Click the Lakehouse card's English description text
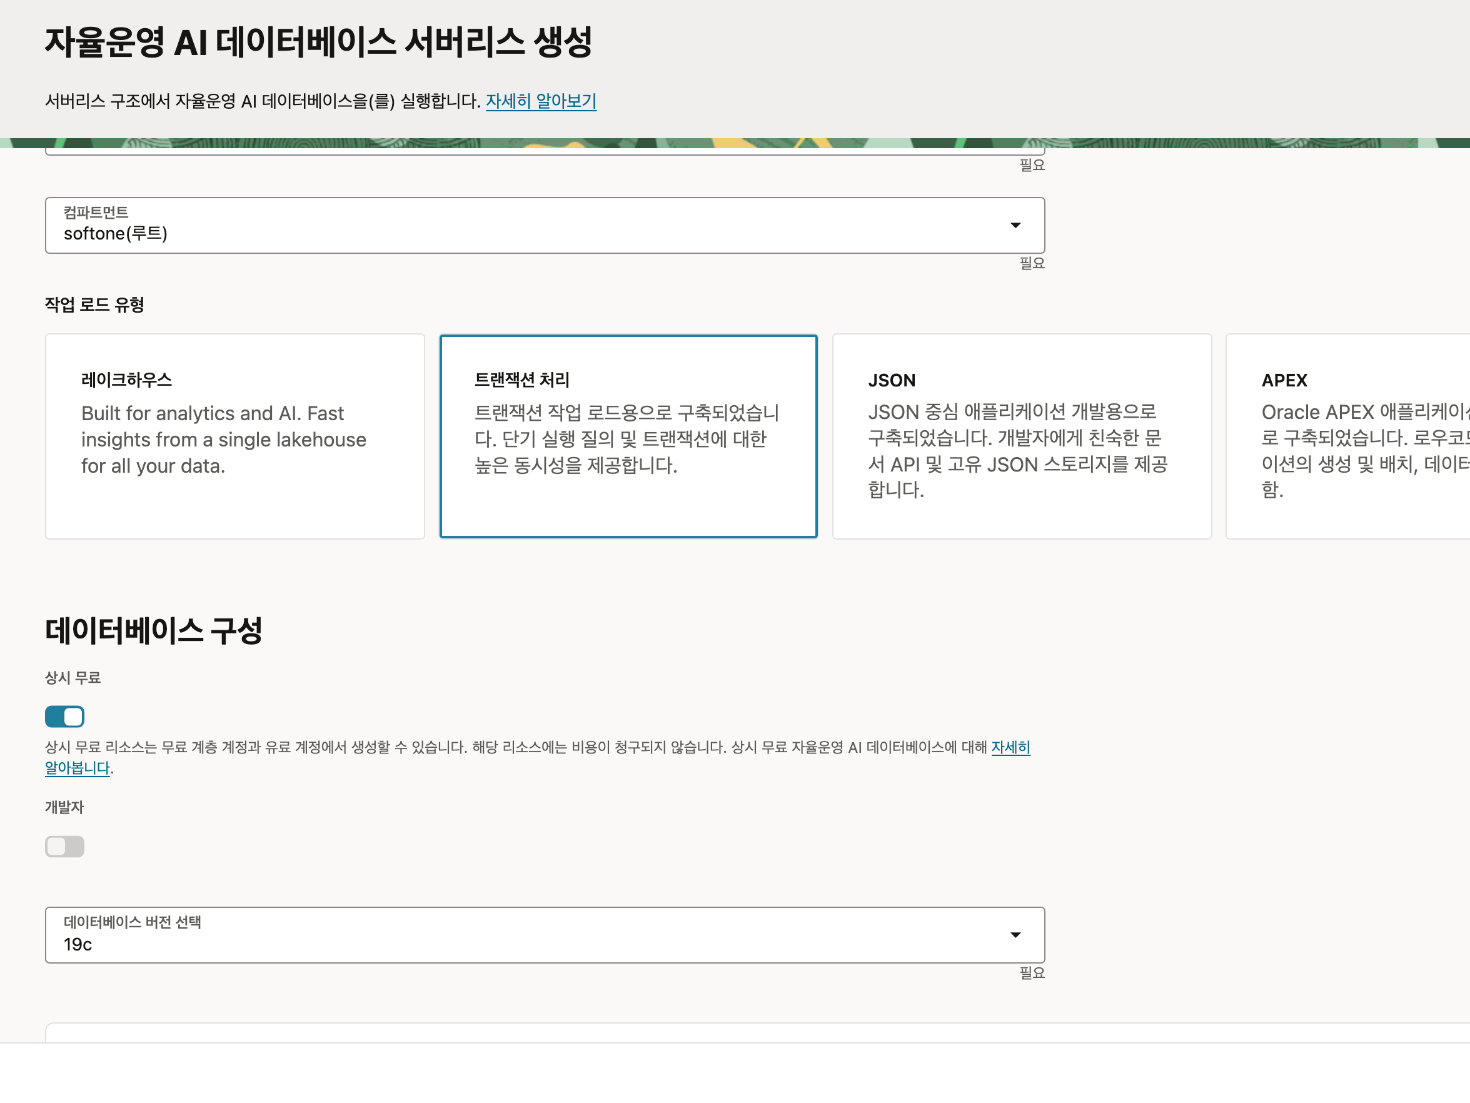The image size is (1470, 1103). click(x=223, y=440)
